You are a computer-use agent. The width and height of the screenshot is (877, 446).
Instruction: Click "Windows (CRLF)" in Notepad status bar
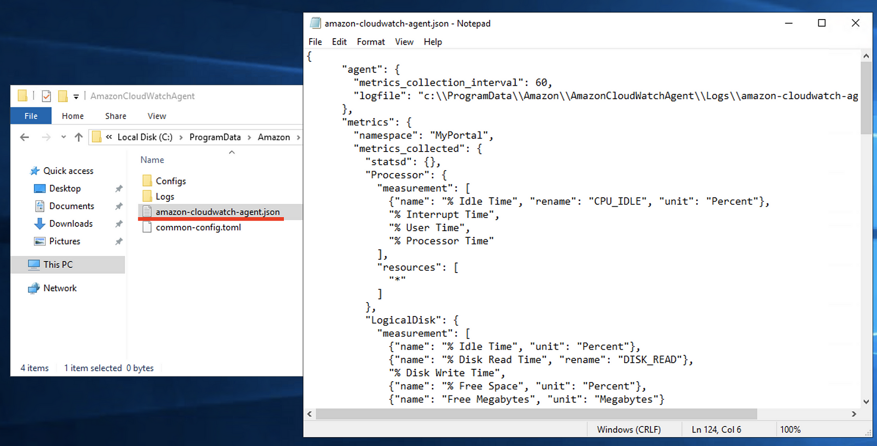[x=629, y=430]
